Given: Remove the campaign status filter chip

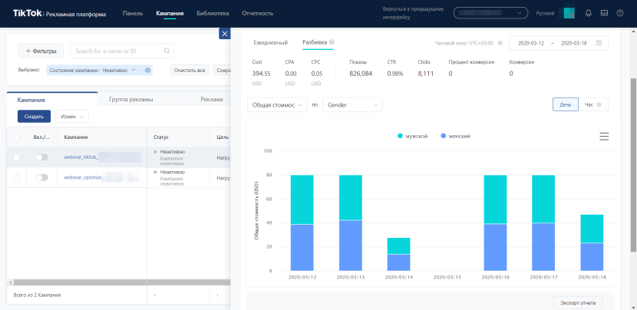Looking at the screenshot, I should [148, 71].
